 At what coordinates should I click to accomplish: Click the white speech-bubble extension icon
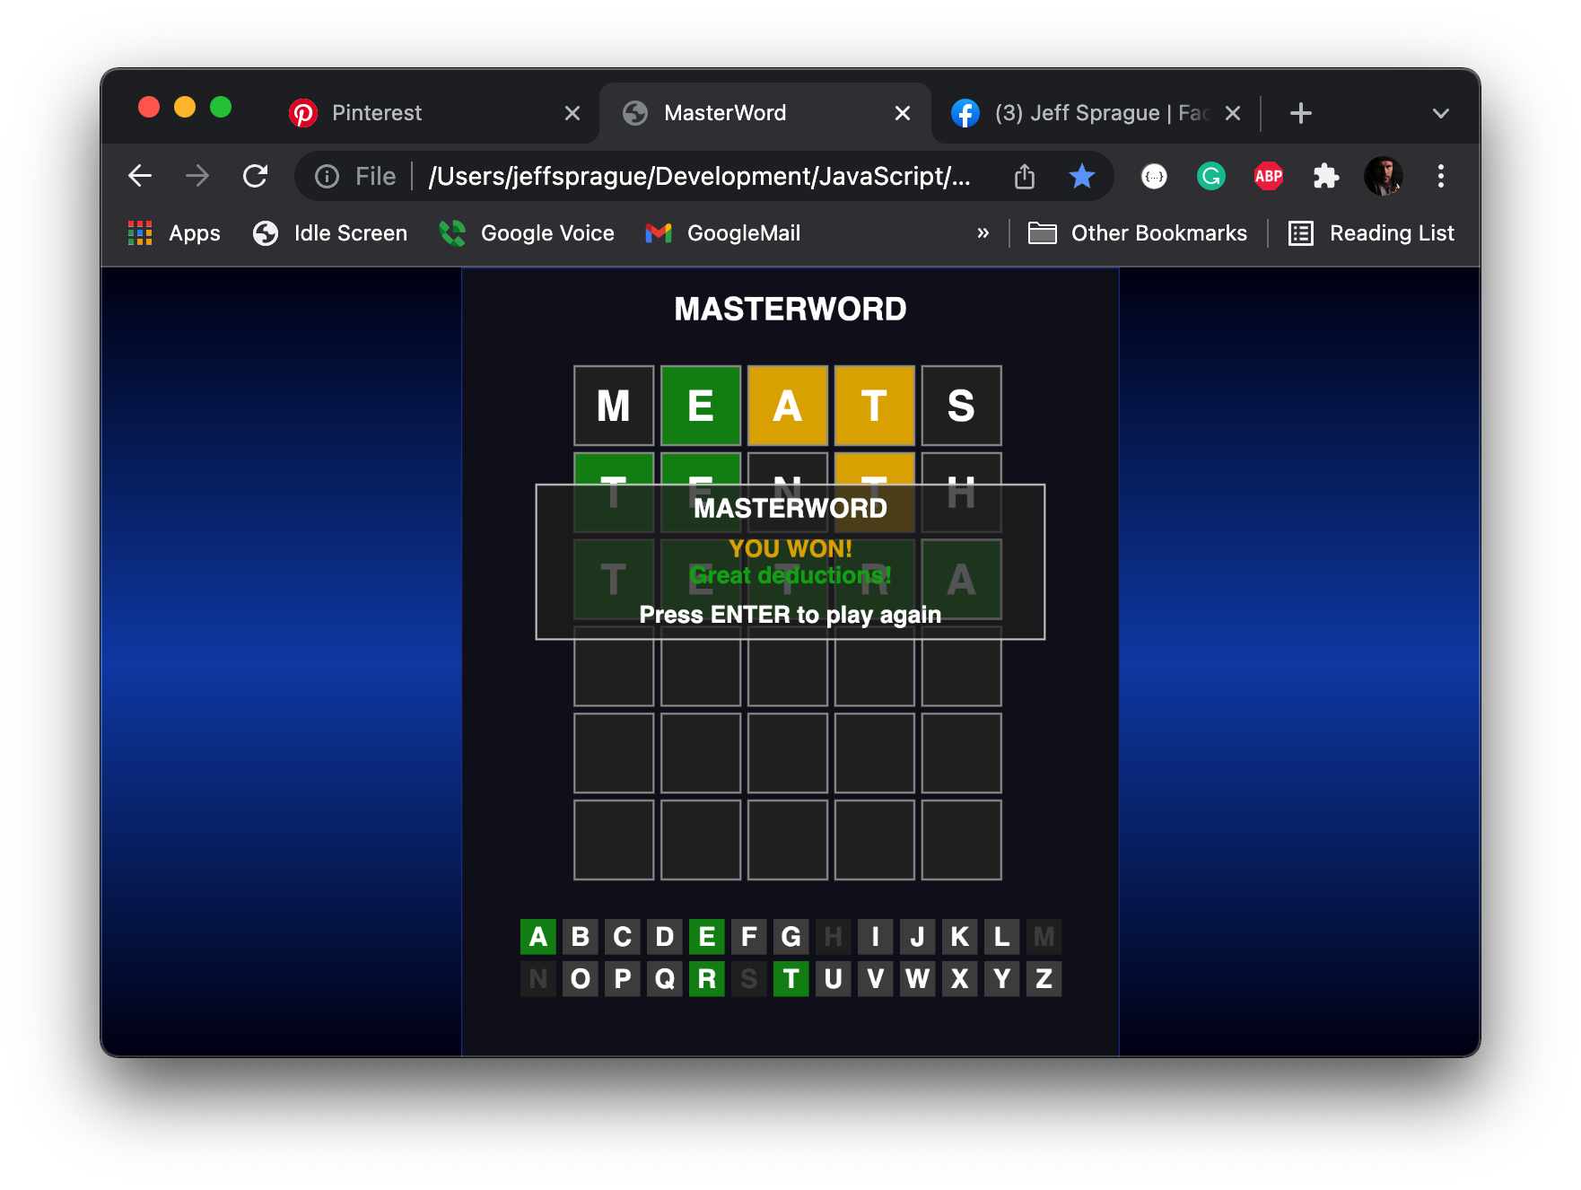pyautogui.click(x=1154, y=176)
